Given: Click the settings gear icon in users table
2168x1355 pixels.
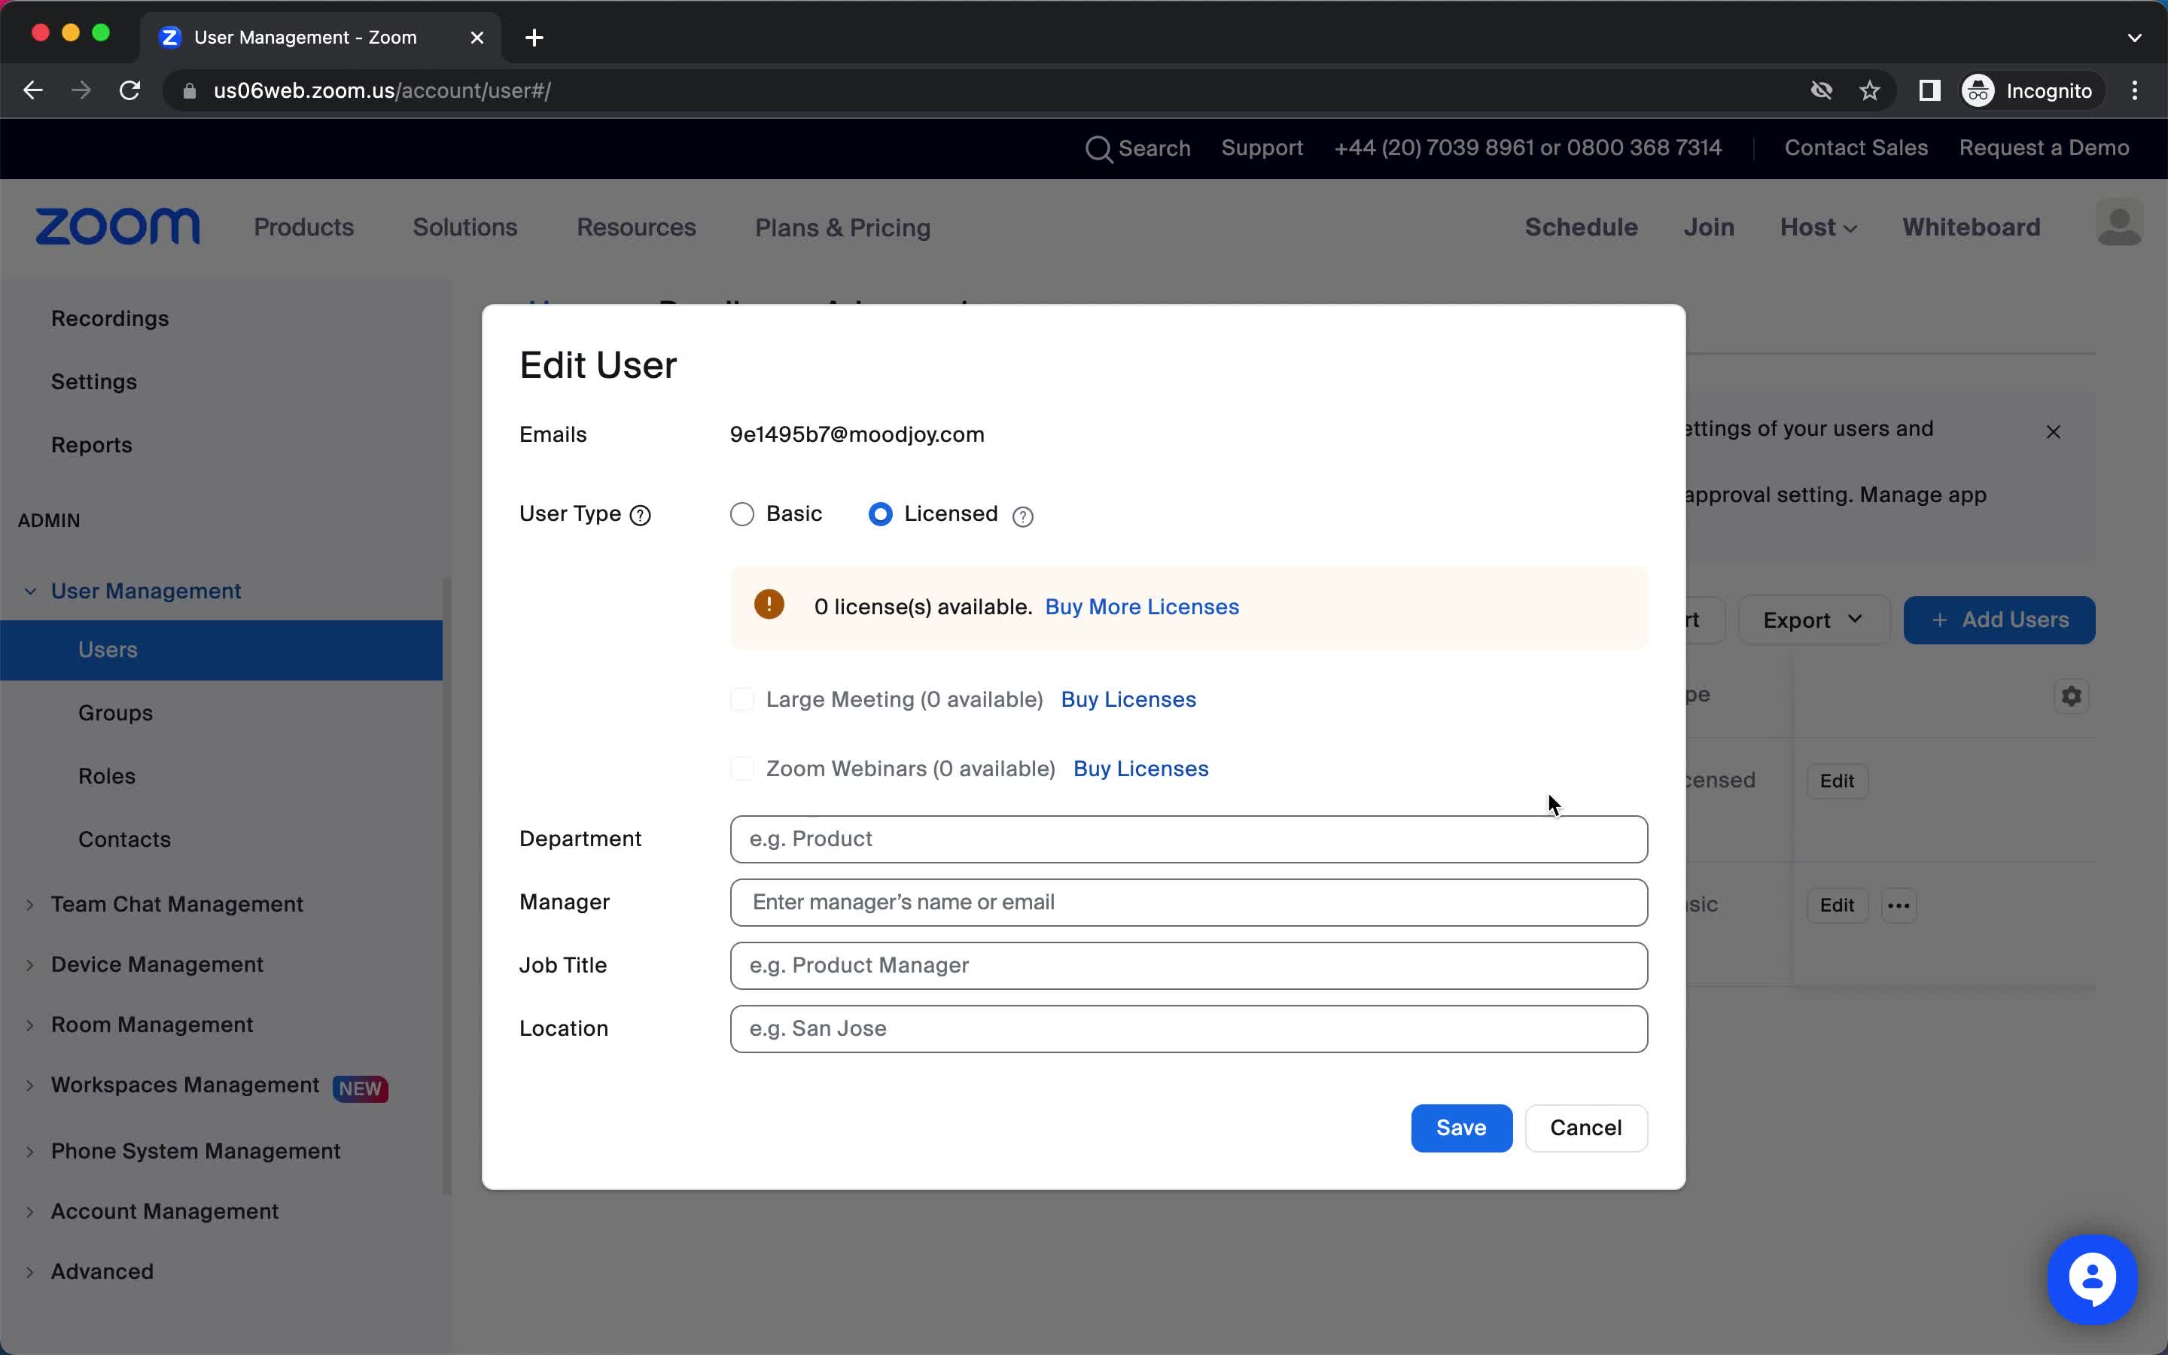Looking at the screenshot, I should coord(2071,696).
